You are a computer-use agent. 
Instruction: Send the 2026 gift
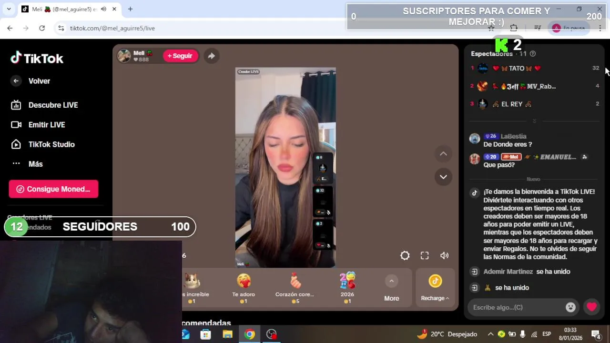[347, 288]
